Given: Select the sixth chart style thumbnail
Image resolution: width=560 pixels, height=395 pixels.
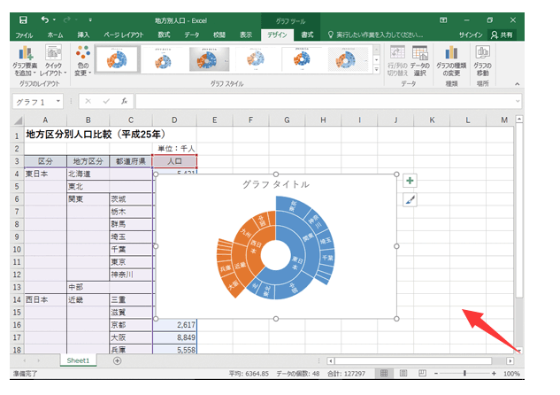Looking at the screenshot, I should [348, 59].
